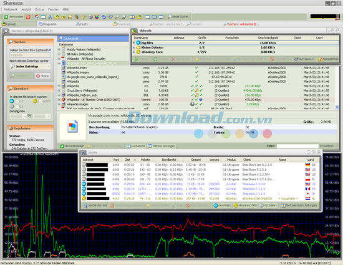This screenshot has width=343, height=265.
Task: Click the network hosts toolbar icon
Action: [50, 17]
